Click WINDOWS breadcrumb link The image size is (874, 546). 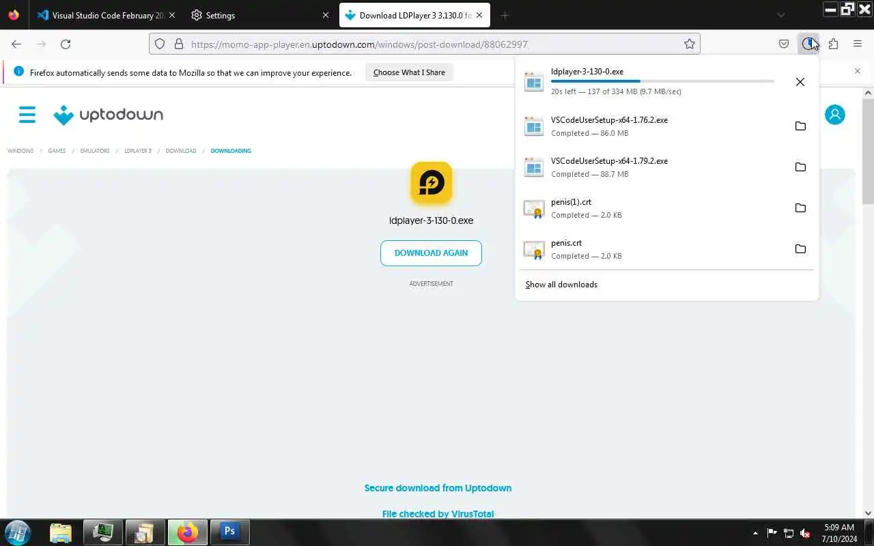click(x=20, y=151)
